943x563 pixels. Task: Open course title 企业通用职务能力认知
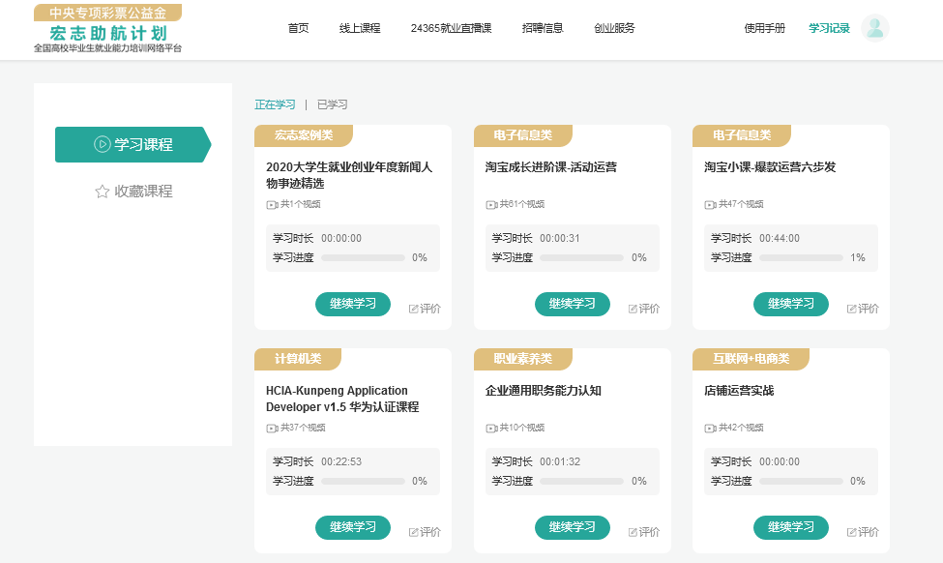[x=543, y=391]
